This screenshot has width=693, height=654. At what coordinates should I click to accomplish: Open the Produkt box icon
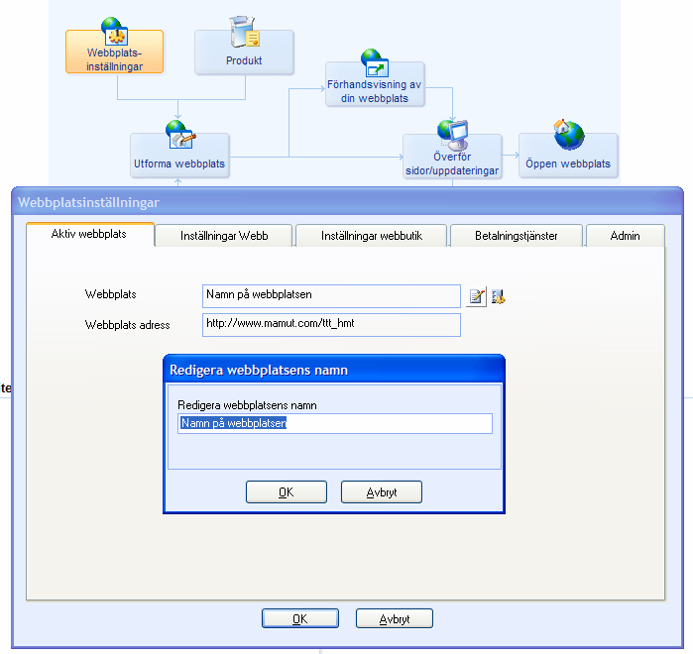(x=244, y=32)
